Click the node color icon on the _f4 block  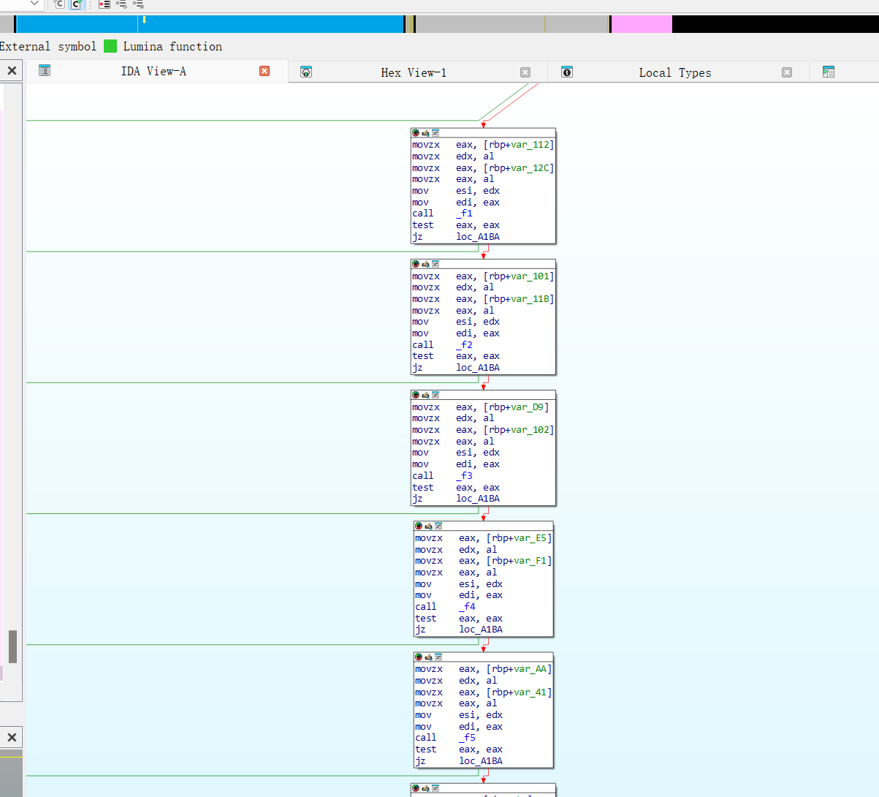coord(419,526)
